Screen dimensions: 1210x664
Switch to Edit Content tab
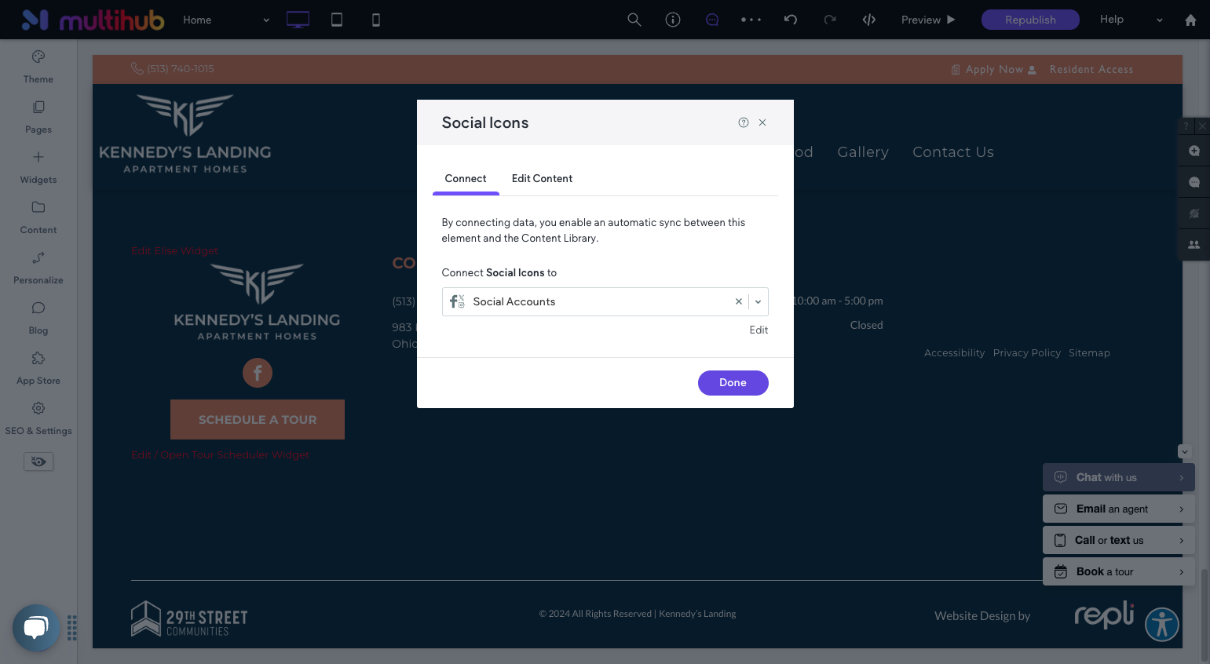[x=542, y=178]
